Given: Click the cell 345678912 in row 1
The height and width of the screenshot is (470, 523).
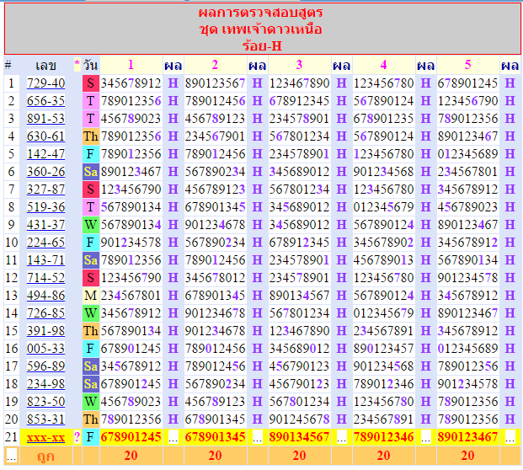Looking at the screenshot, I should click(x=131, y=83).
